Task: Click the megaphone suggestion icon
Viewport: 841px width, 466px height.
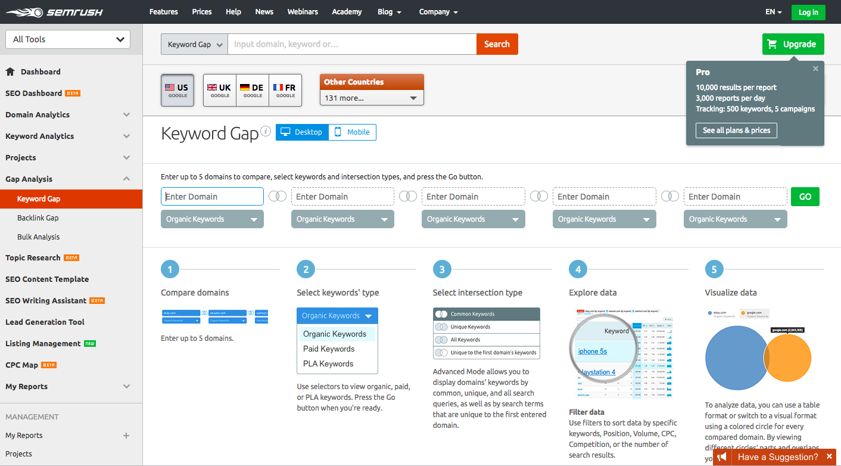Action: point(721,457)
